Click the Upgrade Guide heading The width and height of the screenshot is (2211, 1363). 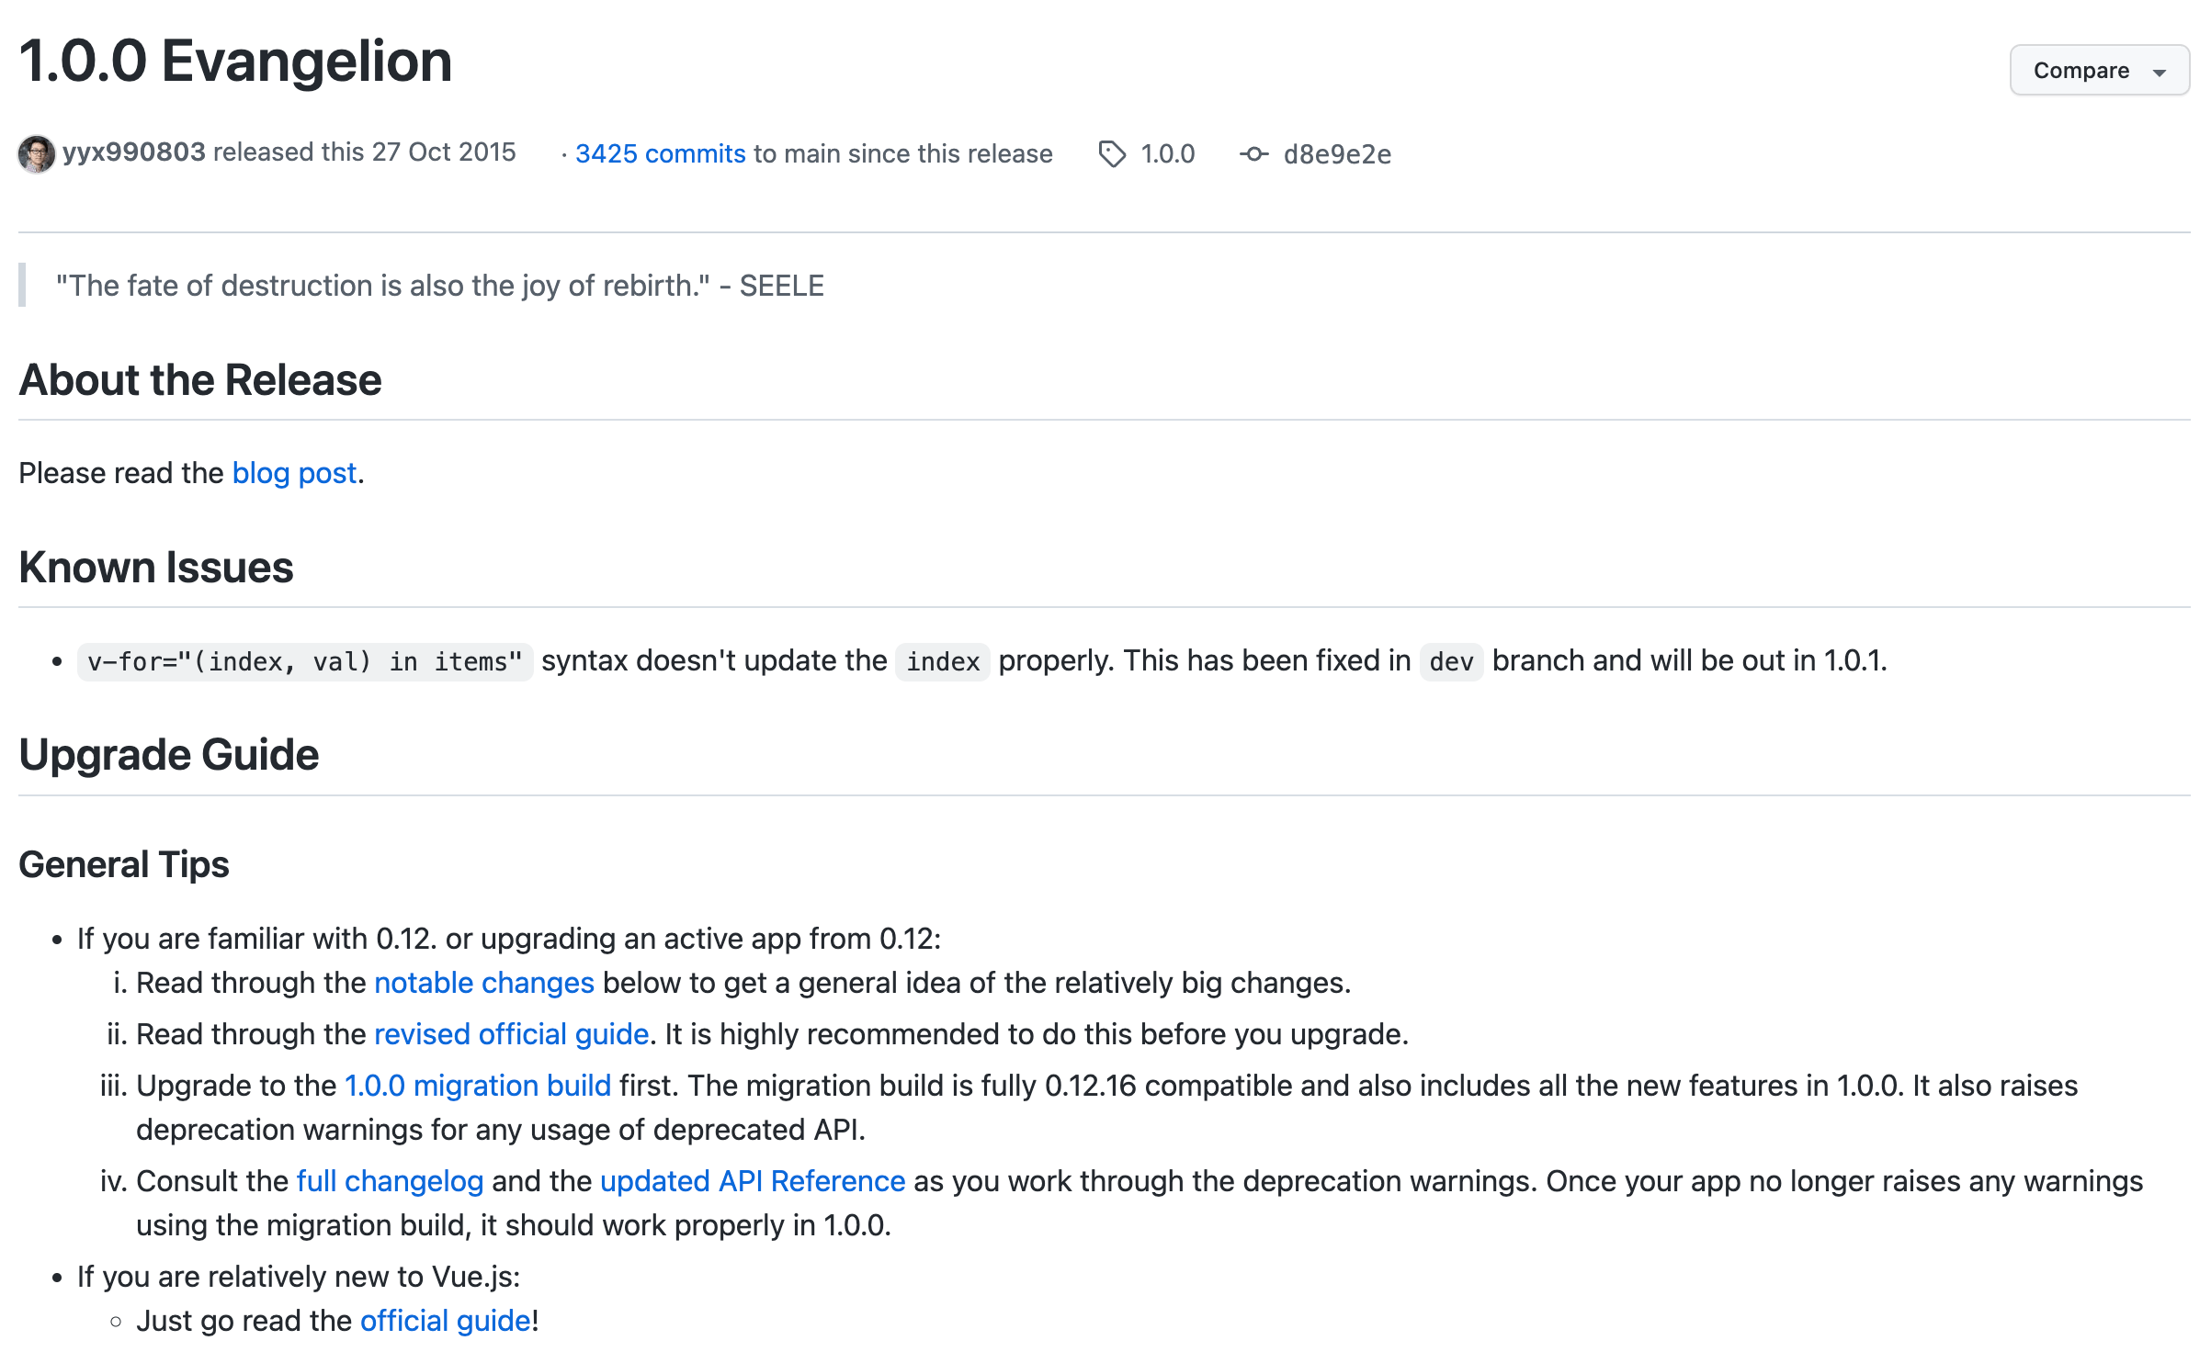click(x=169, y=755)
